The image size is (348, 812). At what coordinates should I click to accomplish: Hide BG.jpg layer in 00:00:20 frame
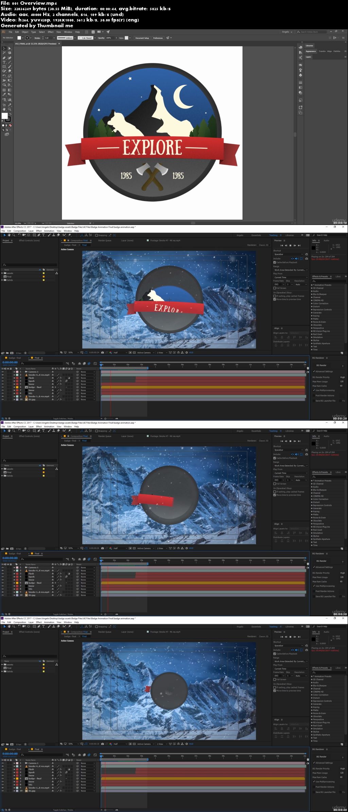coord(3,400)
